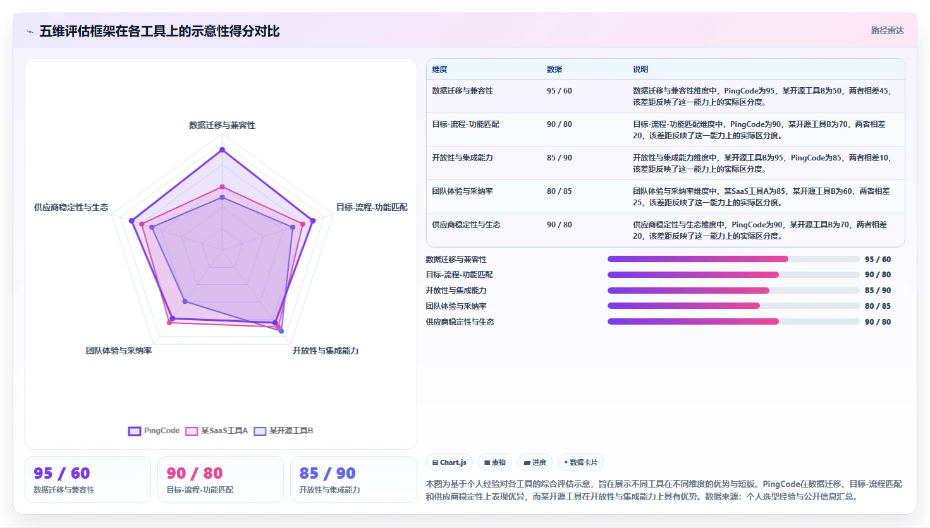
Task: Click the 团队体验与采纳率 label in the progress list
Action: 456,306
